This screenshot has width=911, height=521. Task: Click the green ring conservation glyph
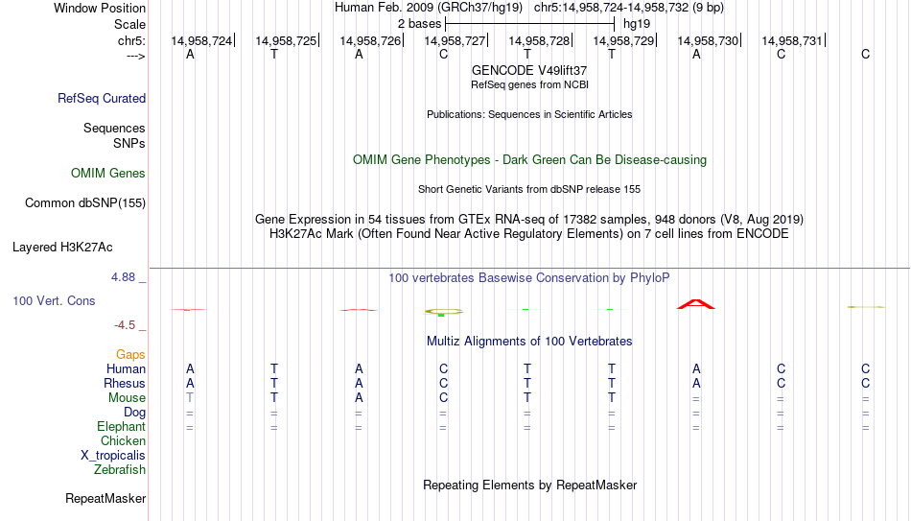444,312
